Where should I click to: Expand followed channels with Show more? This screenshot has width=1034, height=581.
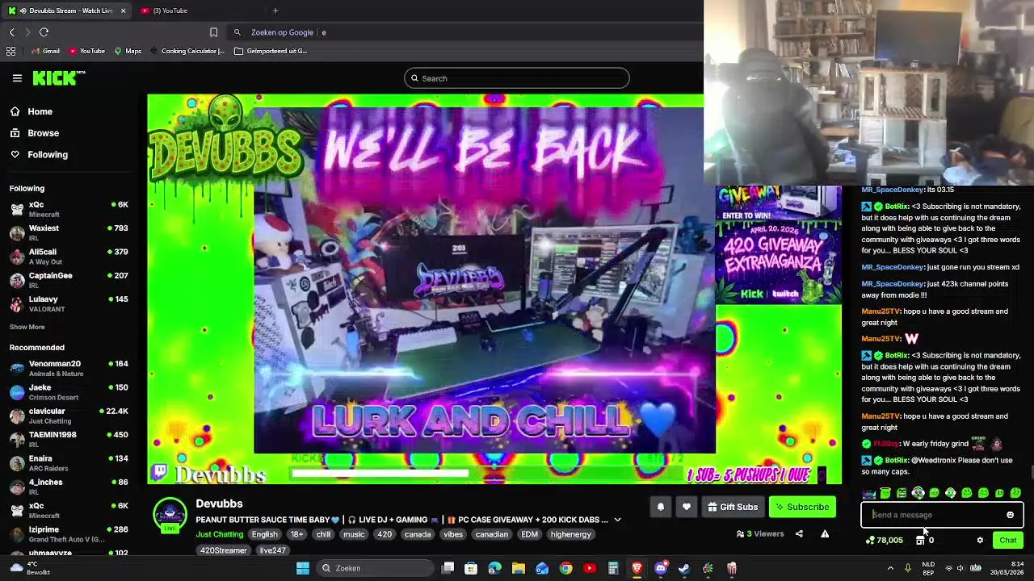point(27,327)
